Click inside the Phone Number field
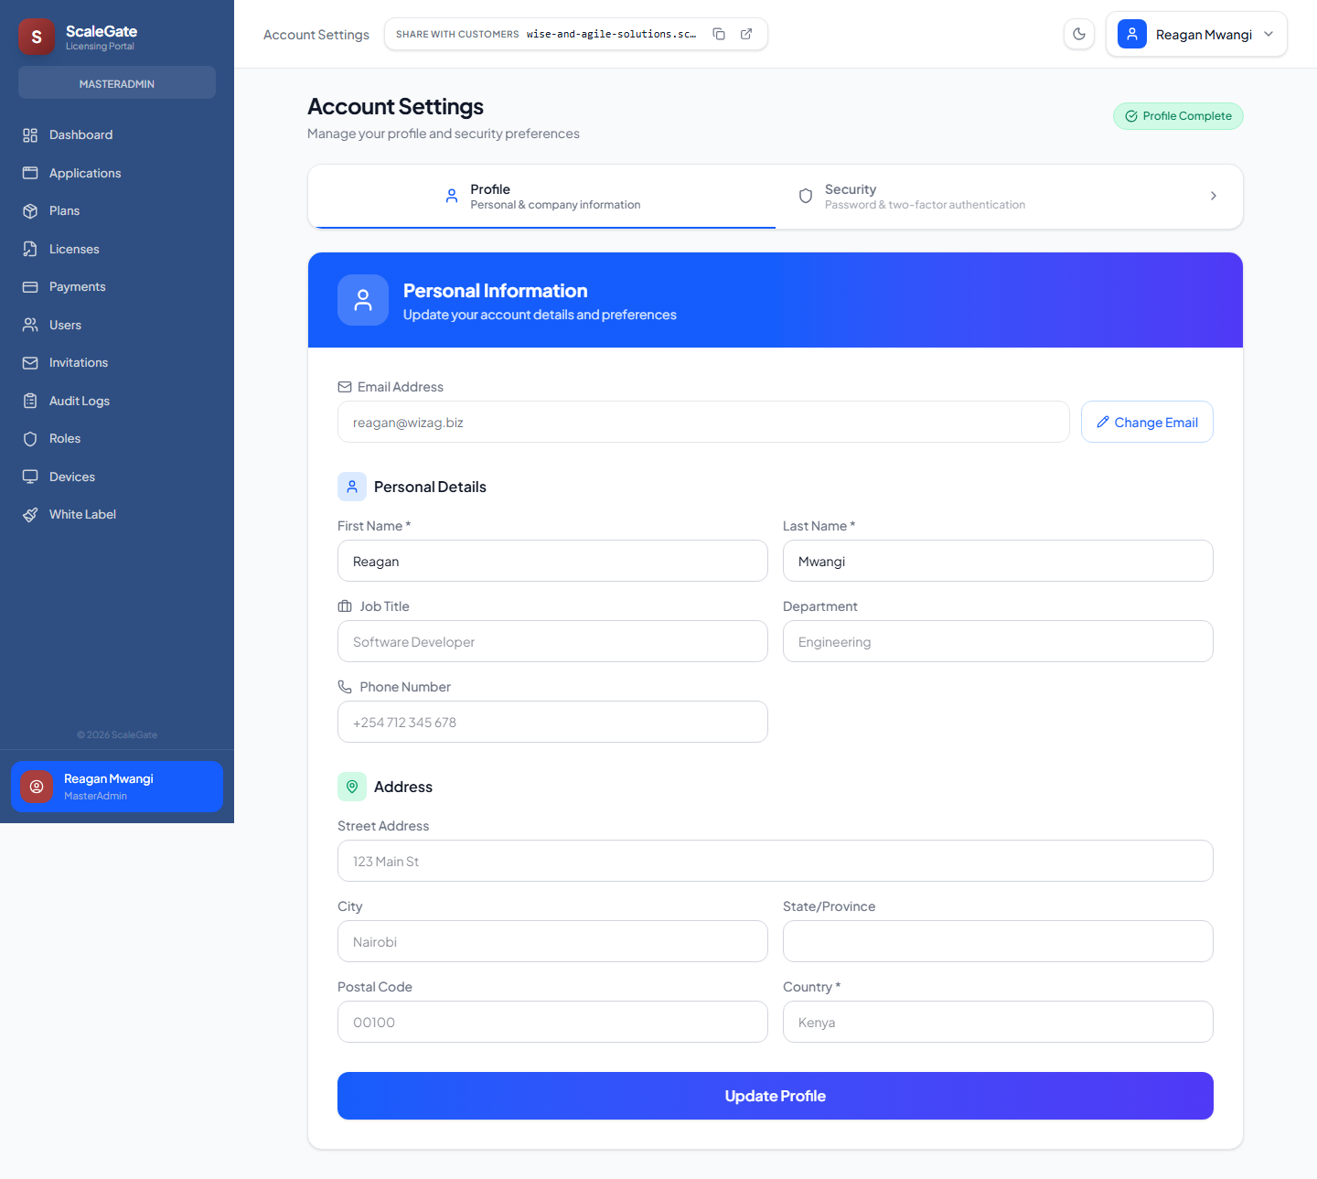This screenshot has height=1179, width=1317. pos(552,722)
